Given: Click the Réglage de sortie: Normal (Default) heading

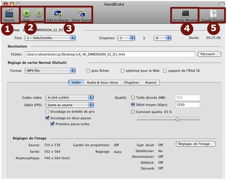Looking at the screenshot, I should click(x=37, y=63).
